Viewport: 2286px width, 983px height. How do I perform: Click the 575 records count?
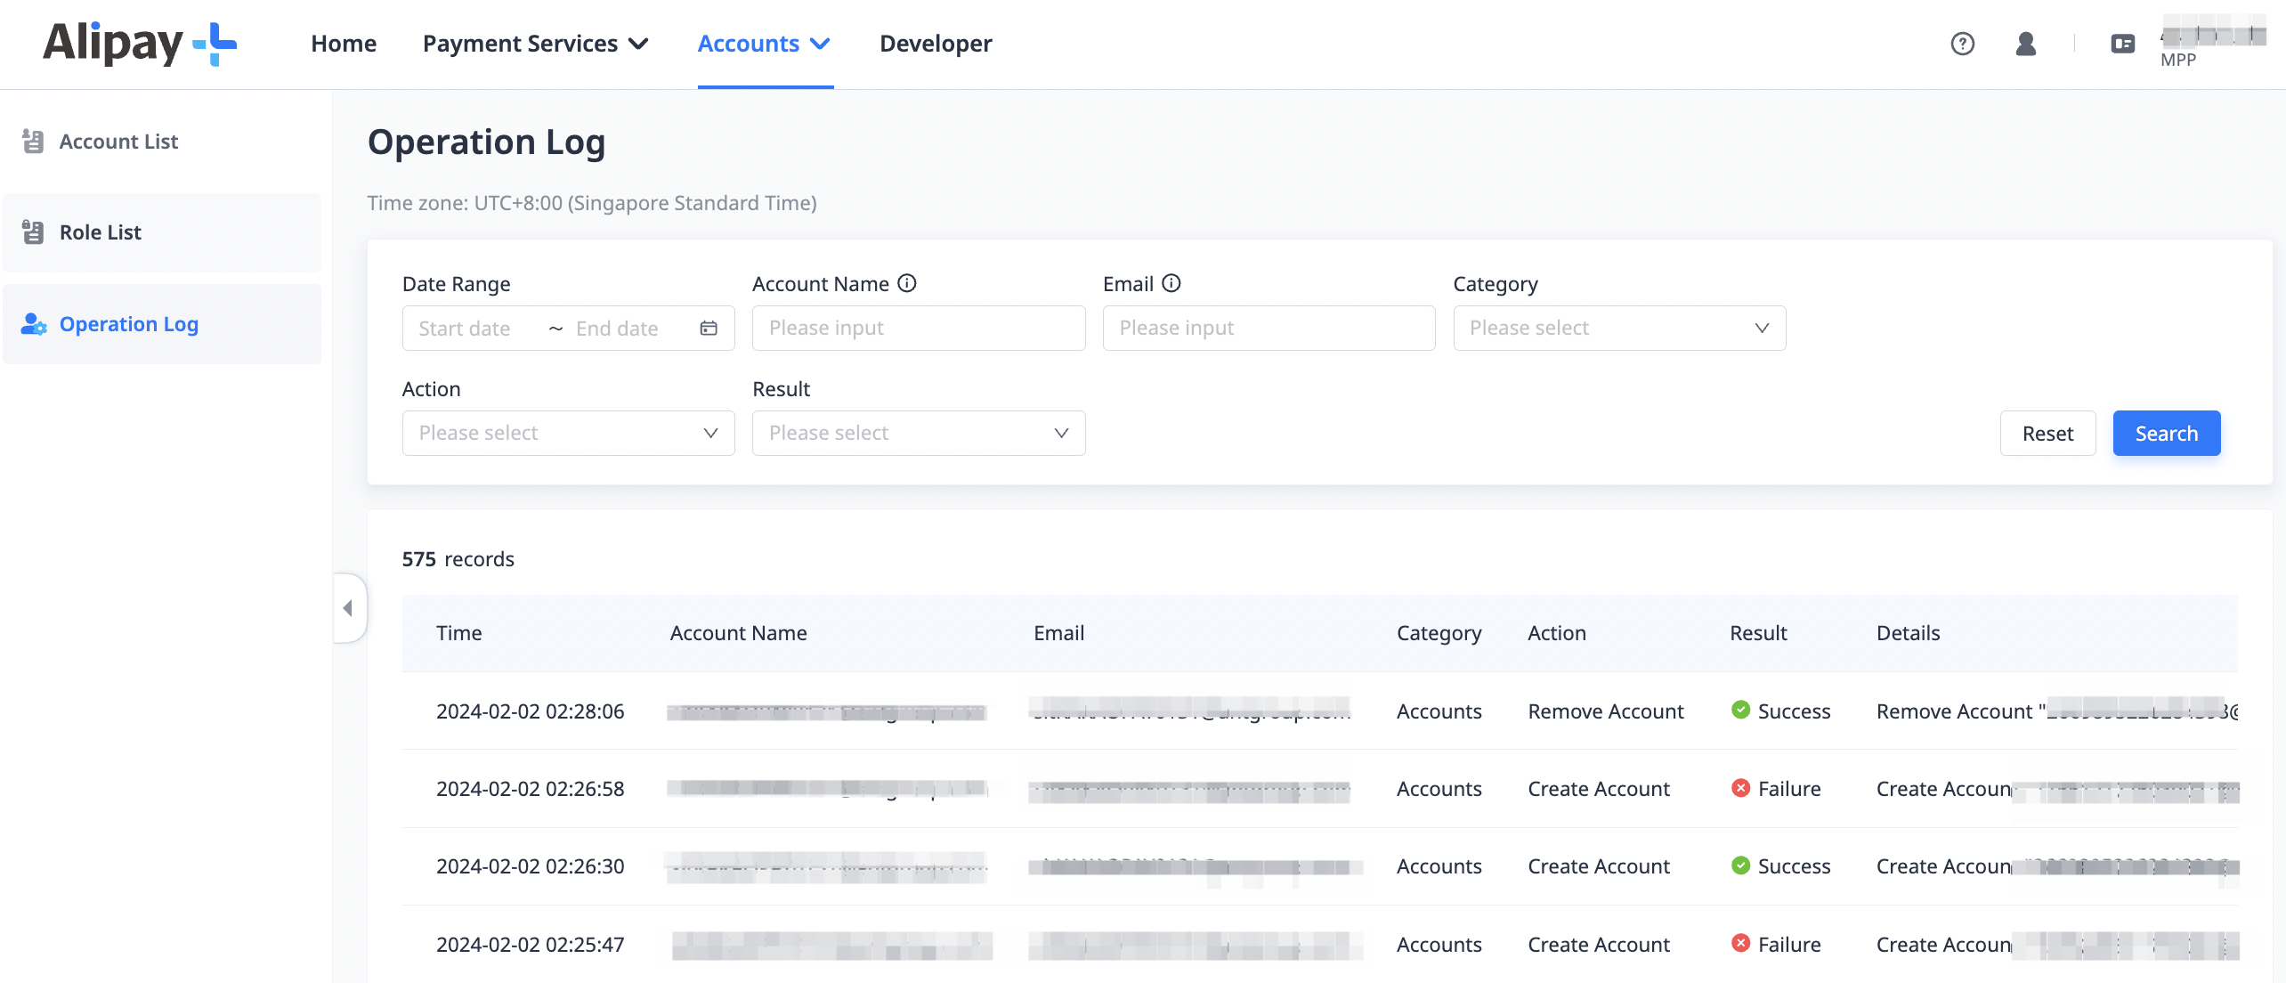click(458, 559)
